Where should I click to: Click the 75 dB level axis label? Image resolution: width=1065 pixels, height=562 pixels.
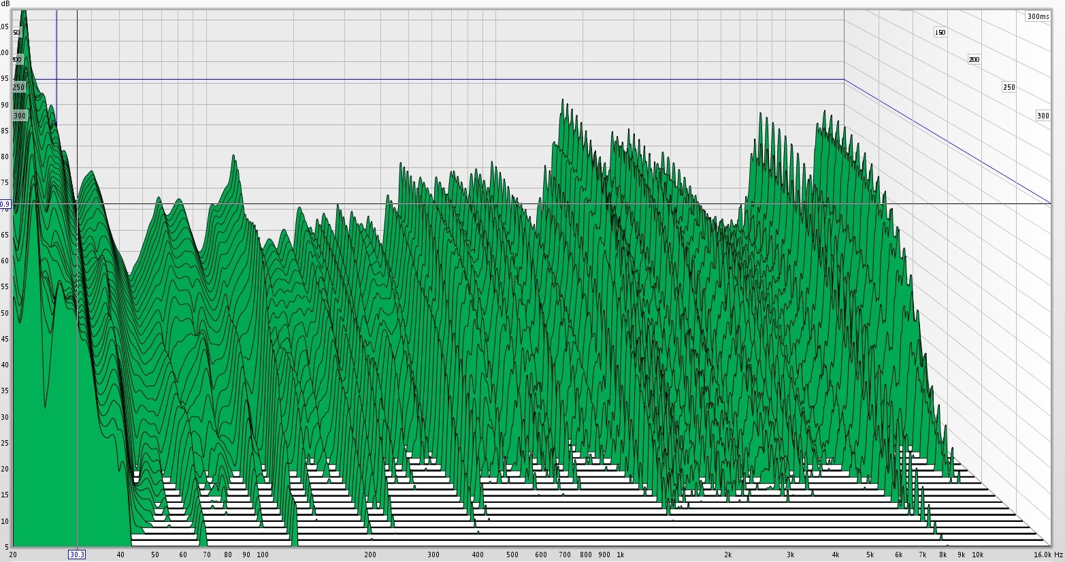(x=5, y=182)
